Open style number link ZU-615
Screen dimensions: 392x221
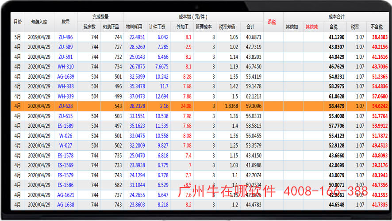tap(65, 116)
